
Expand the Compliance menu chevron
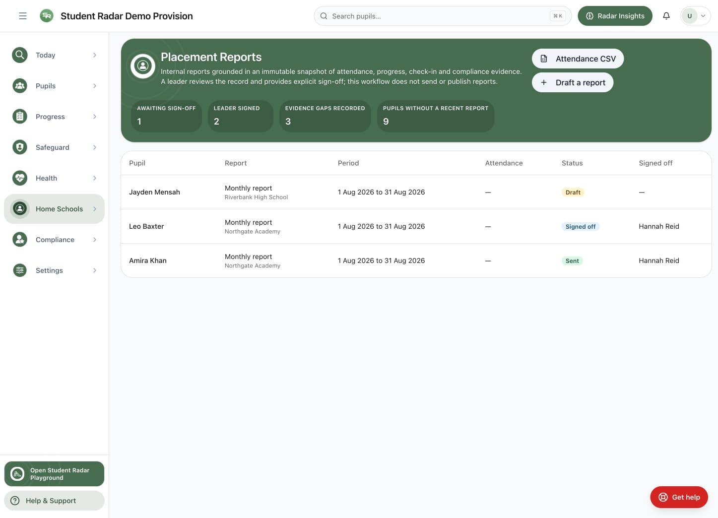point(94,240)
